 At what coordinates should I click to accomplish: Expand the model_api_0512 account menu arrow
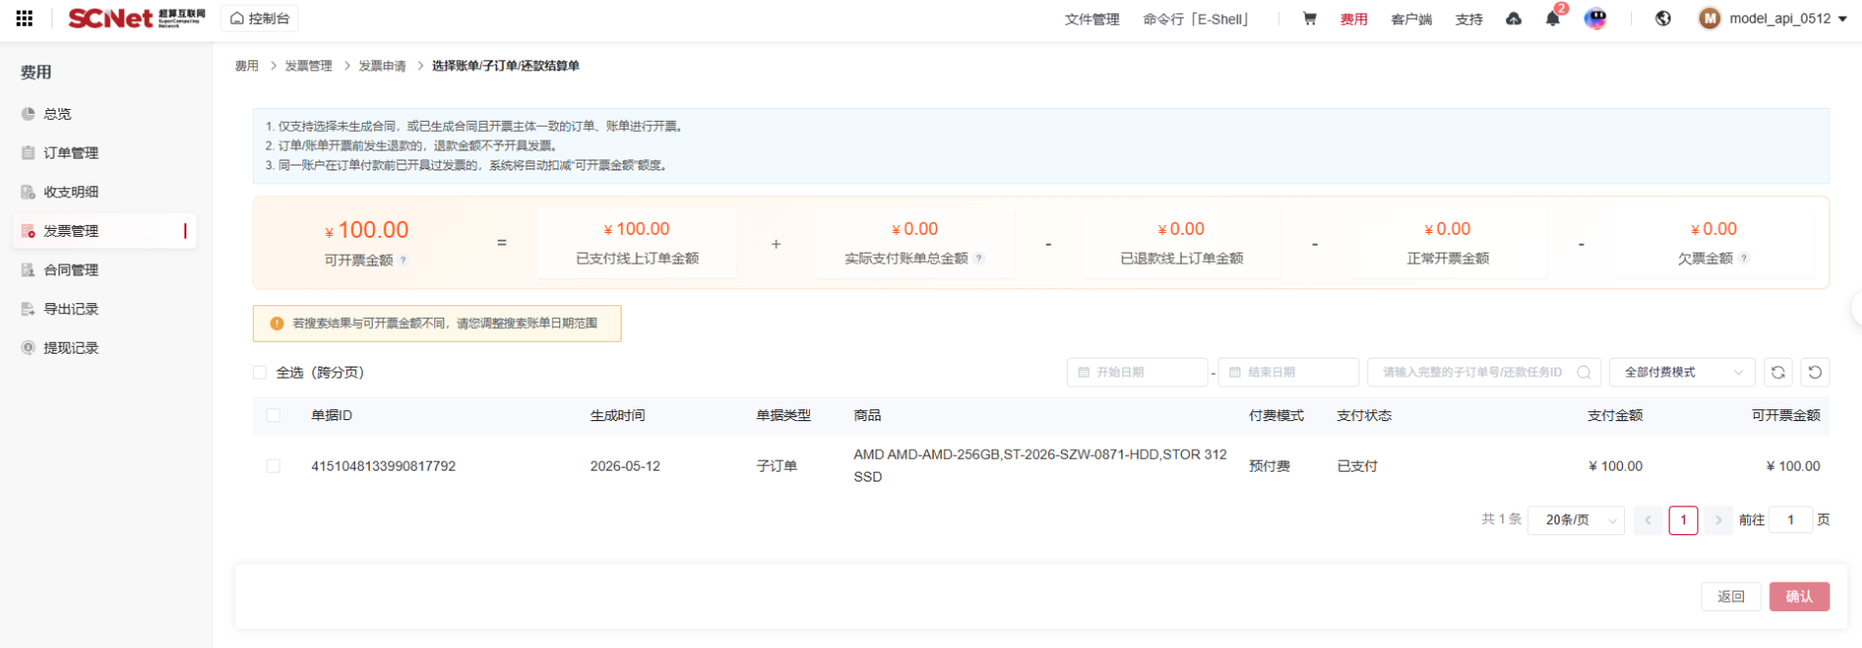coord(1842,19)
